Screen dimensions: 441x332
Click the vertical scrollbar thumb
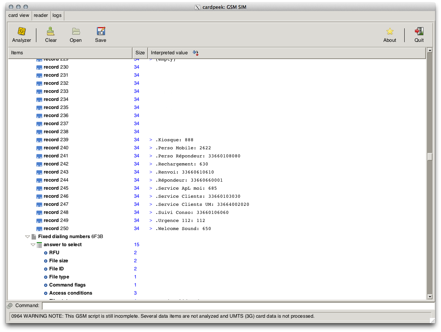(x=430, y=157)
